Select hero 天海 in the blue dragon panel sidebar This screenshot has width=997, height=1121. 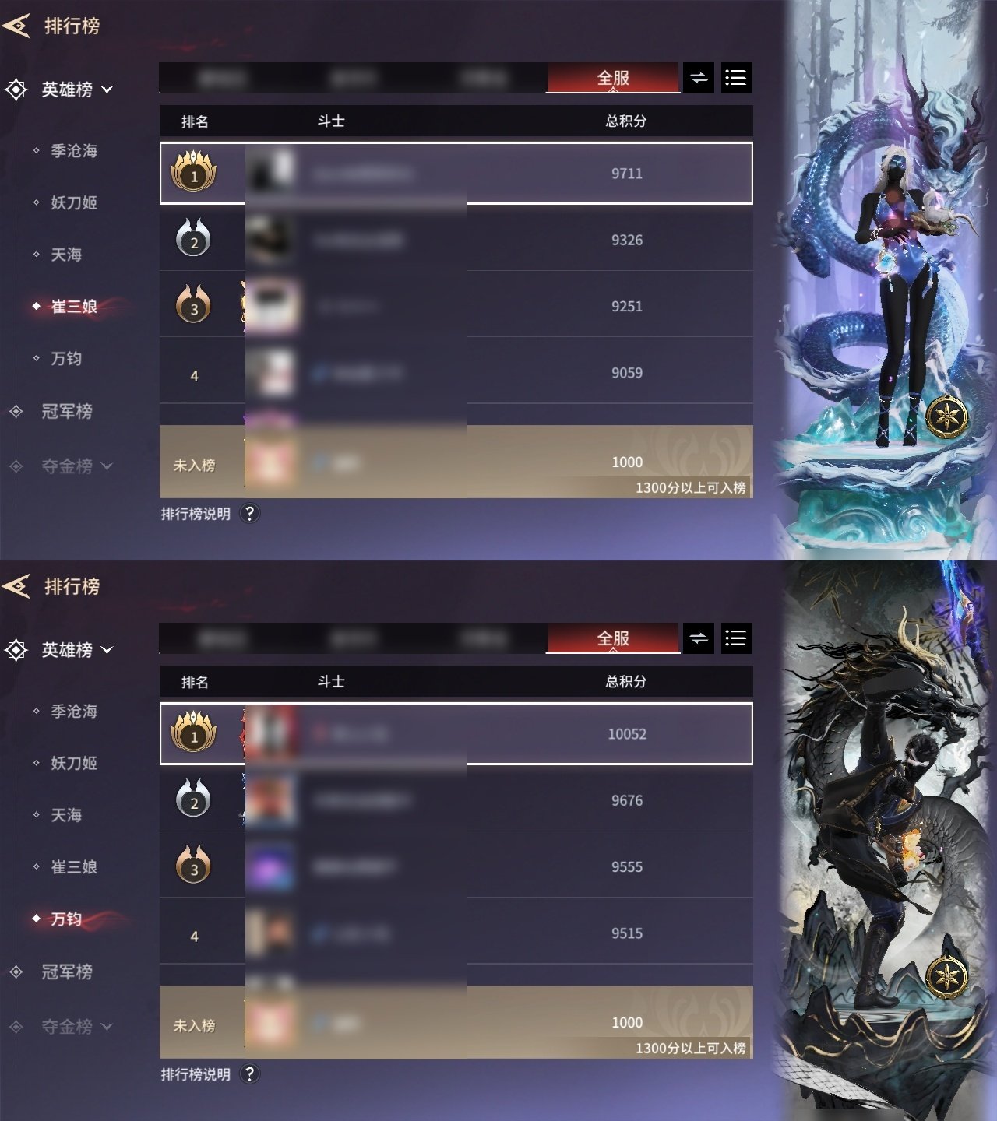66,255
